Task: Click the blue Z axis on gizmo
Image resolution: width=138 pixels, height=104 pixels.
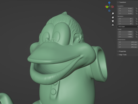Action: coord(109,3)
